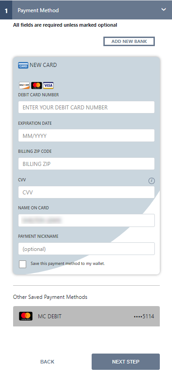172x373 pixels.
Task: Go BACK to the previous step
Action: 47,362
